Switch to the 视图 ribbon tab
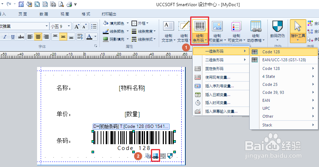The height and width of the screenshot is (167, 319). click(x=65, y=14)
